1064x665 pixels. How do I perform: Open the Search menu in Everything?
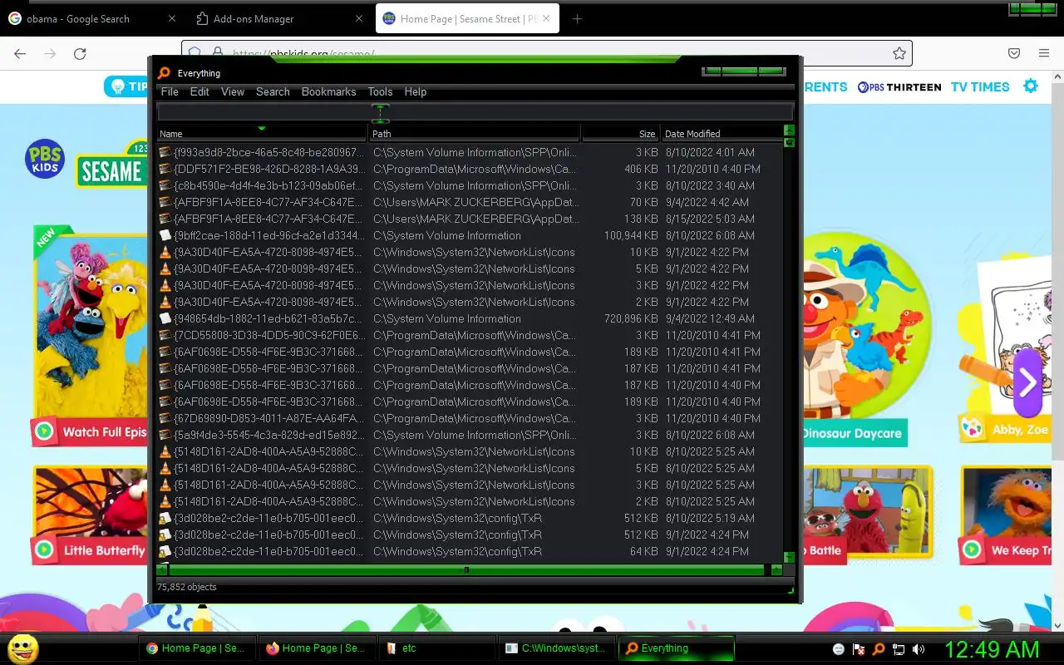[273, 91]
